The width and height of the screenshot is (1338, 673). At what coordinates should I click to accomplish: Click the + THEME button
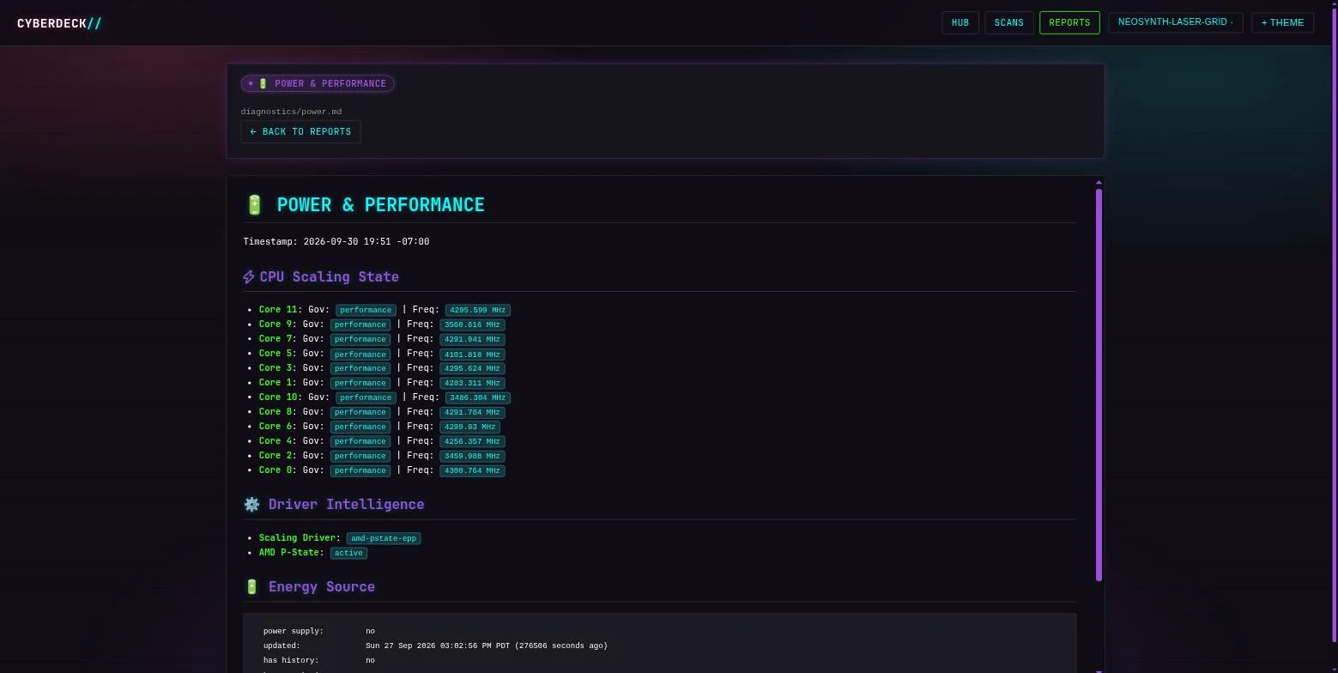1282,22
